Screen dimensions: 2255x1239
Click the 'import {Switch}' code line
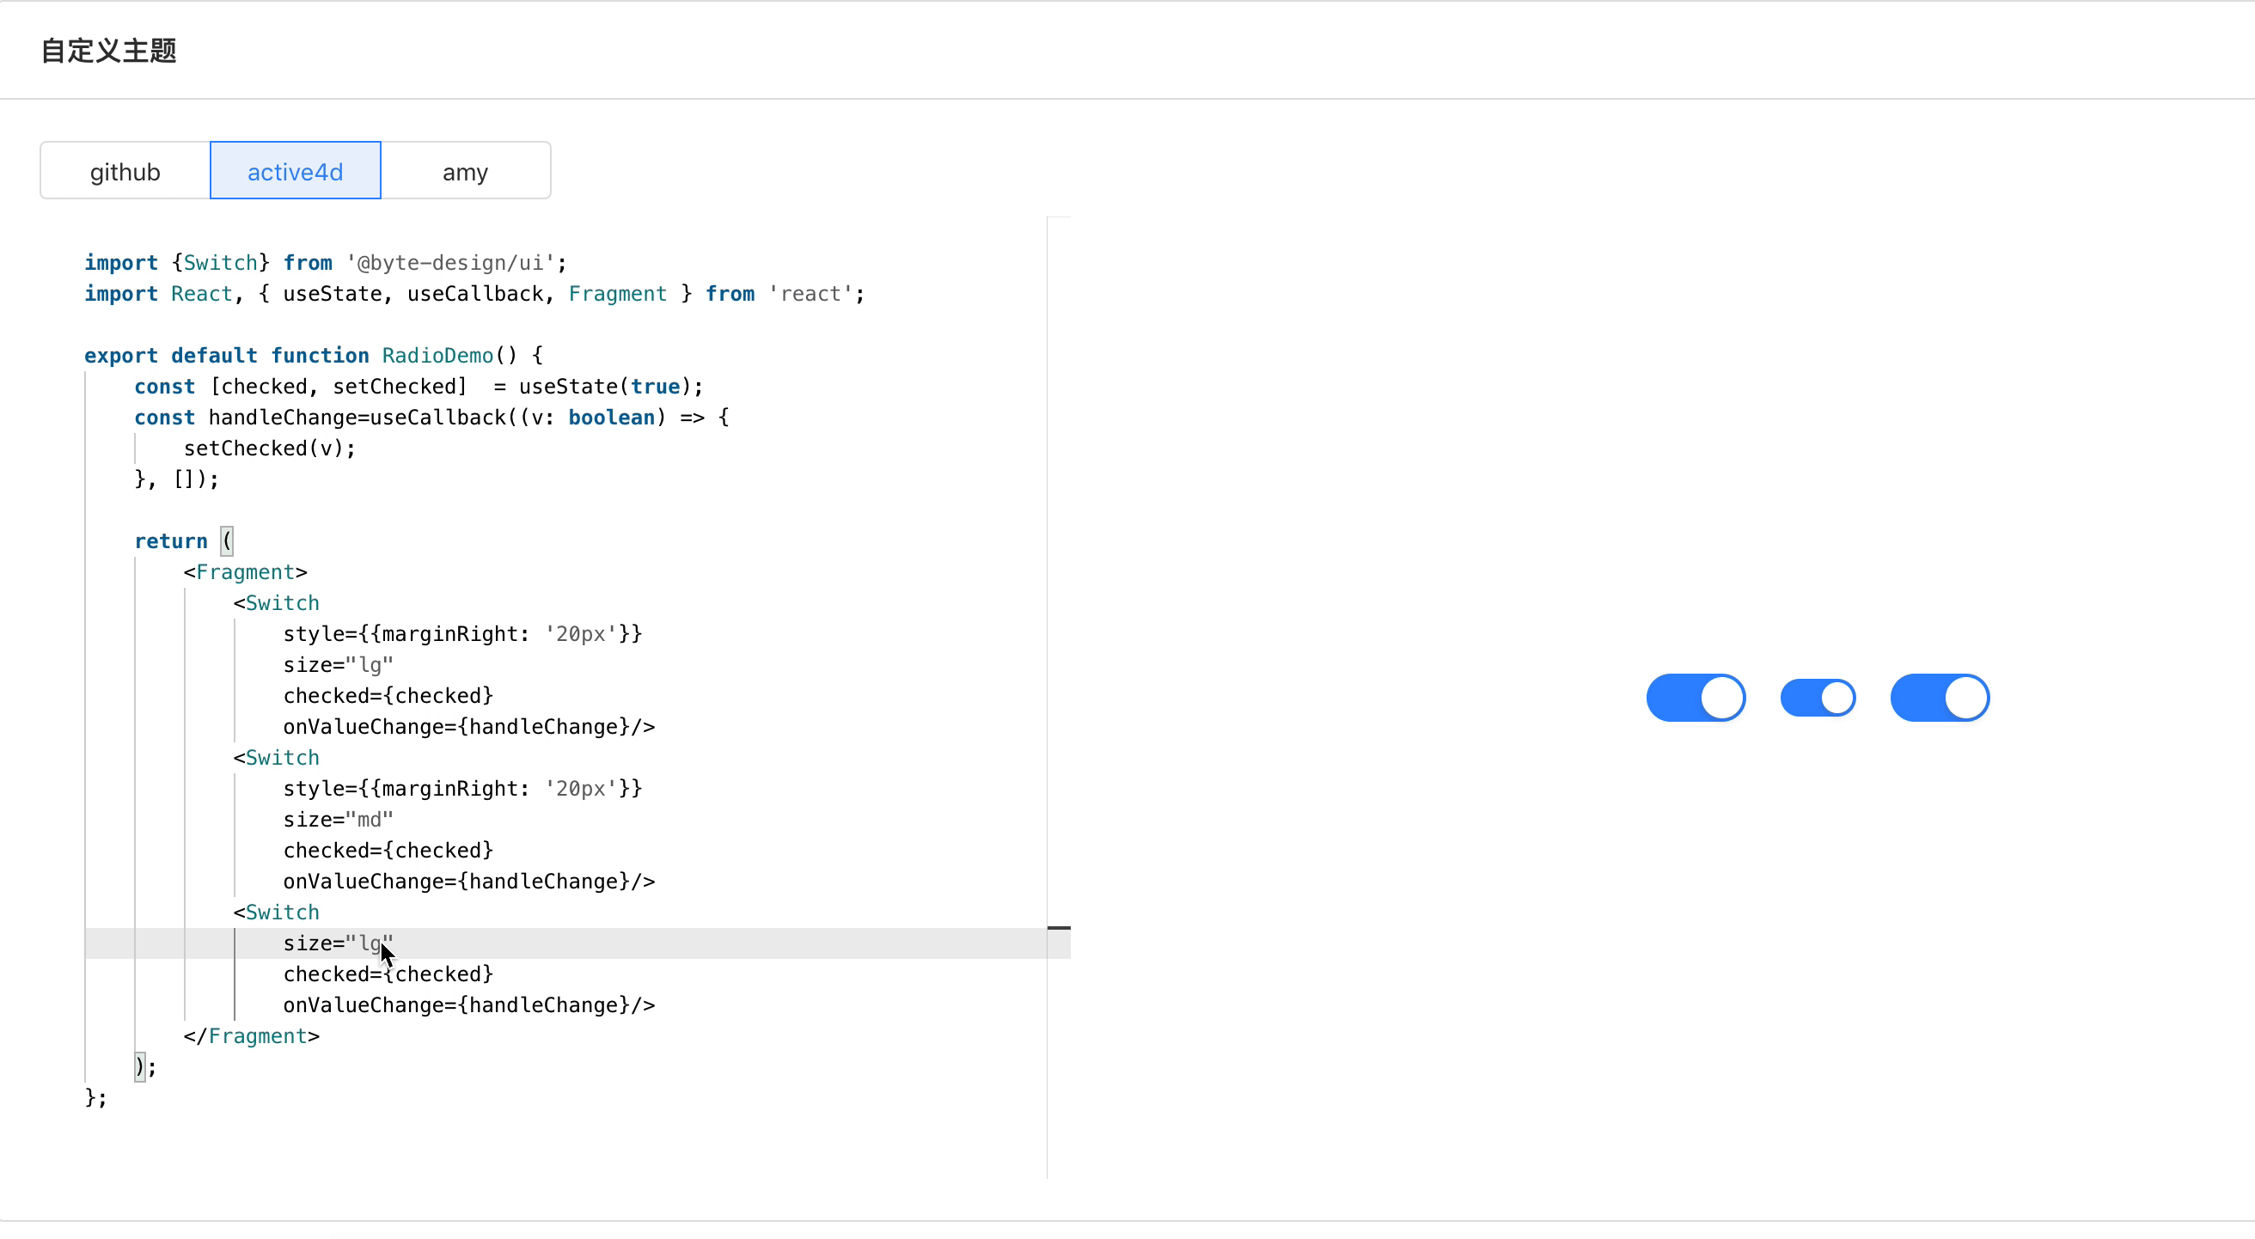326,263
